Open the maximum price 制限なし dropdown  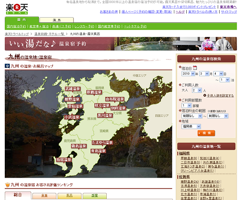coord(218,116)
